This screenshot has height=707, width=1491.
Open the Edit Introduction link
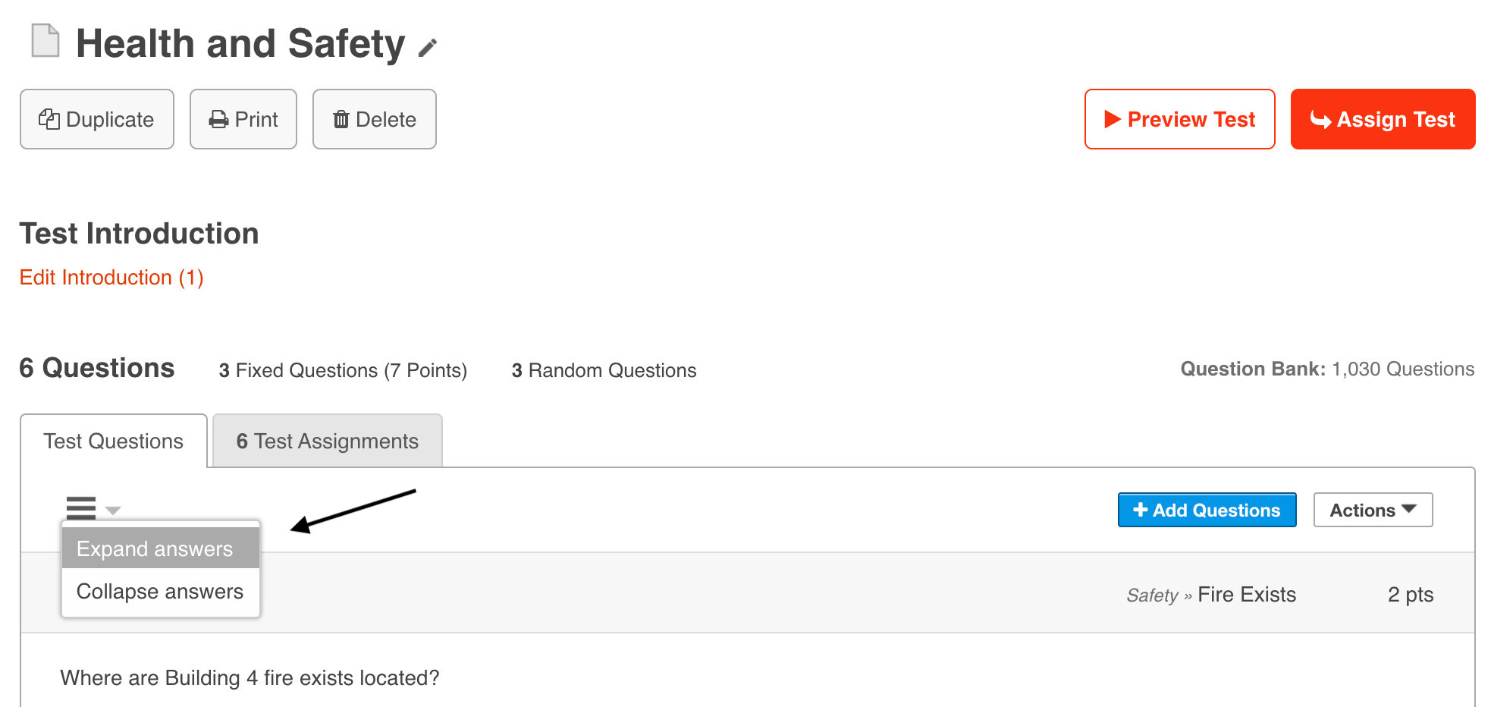111,278
